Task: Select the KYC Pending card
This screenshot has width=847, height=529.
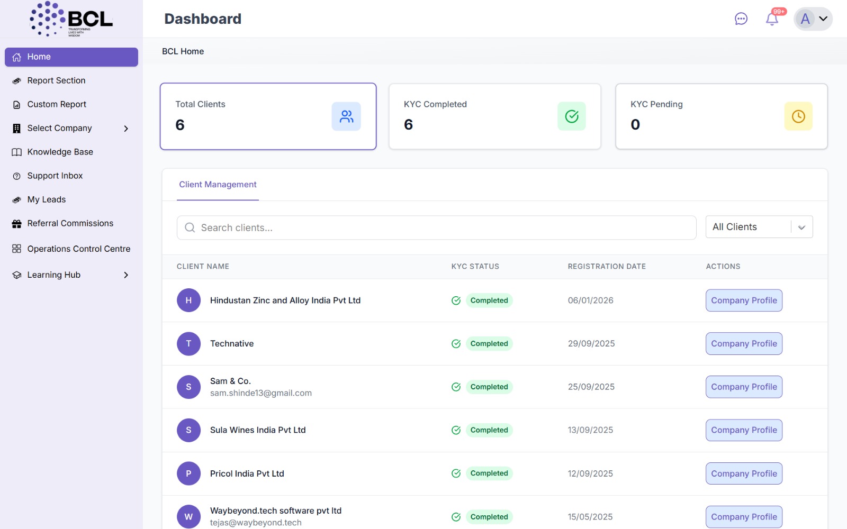Action: coord(722,116)
